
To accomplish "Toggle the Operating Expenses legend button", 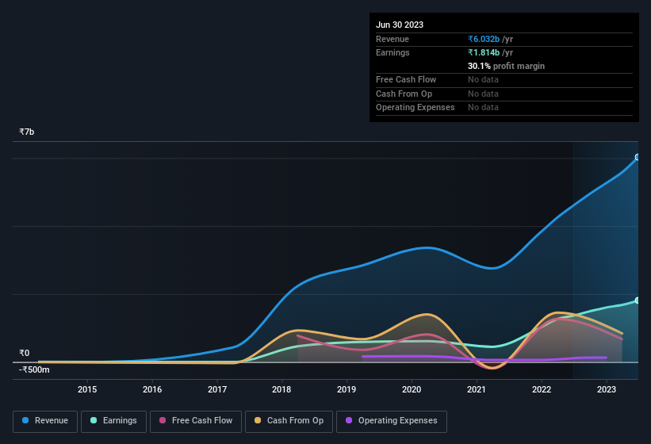I will click(391, 421).
